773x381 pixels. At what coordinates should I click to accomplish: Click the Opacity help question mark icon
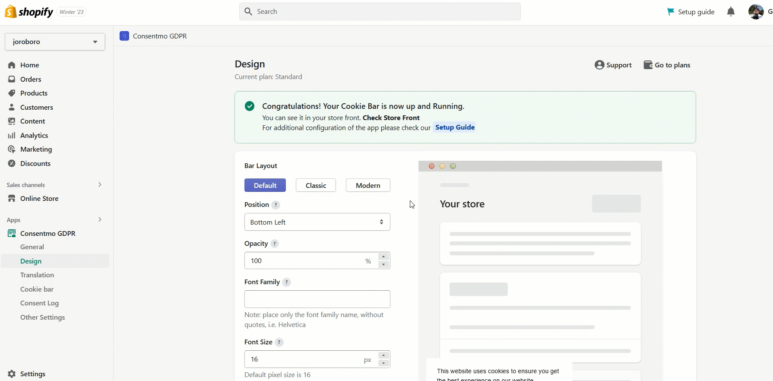(x=275, y=244)
